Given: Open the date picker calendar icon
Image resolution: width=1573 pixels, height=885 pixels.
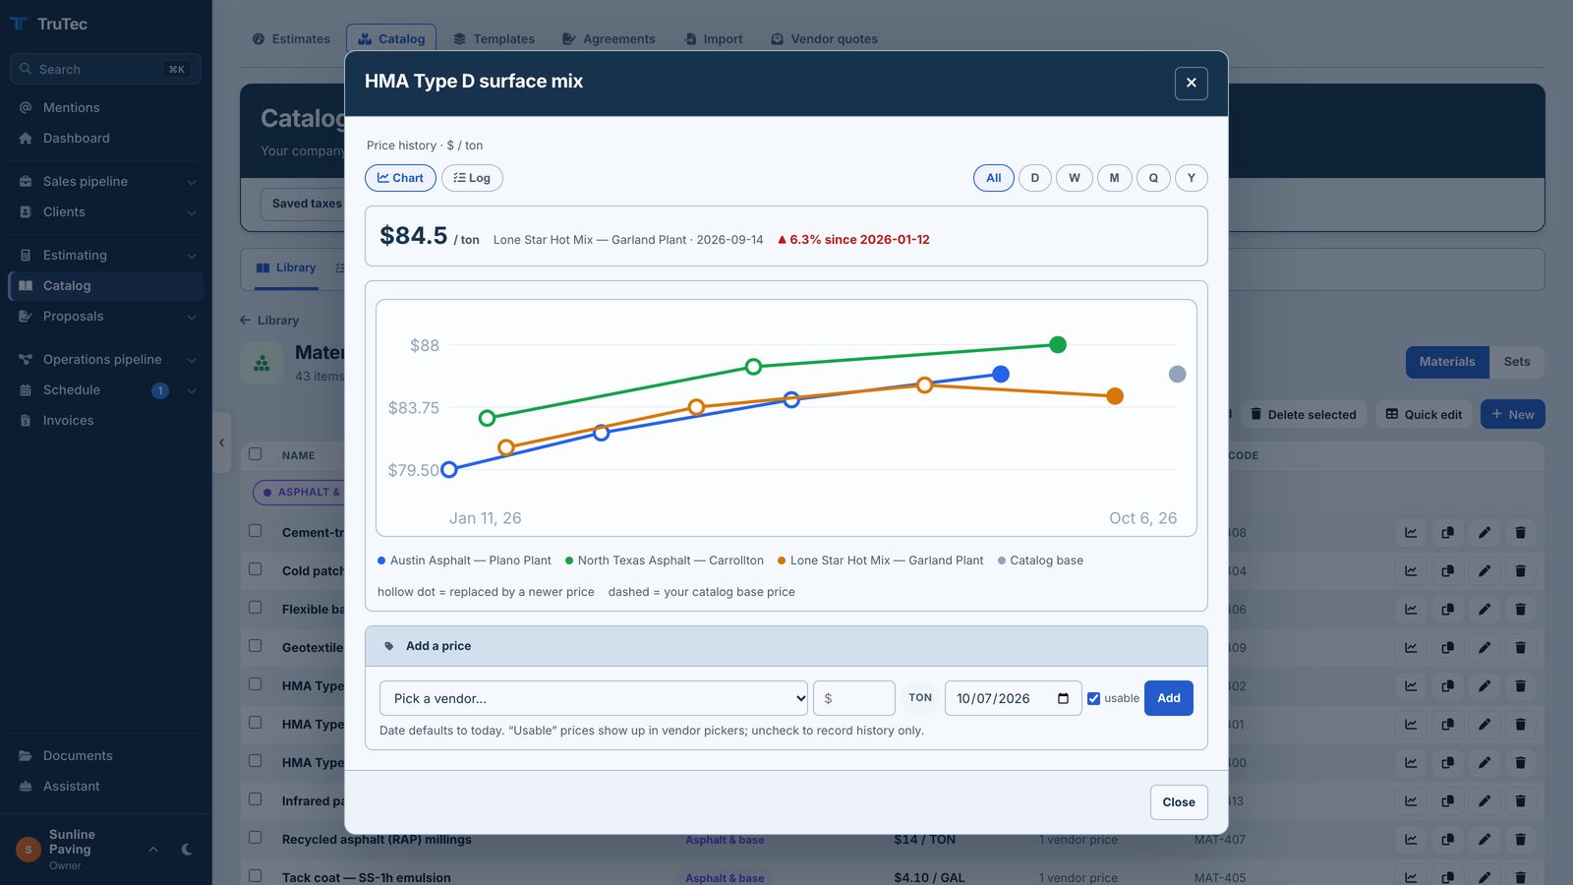Looking at the screenshot, I should [1063, 698].
